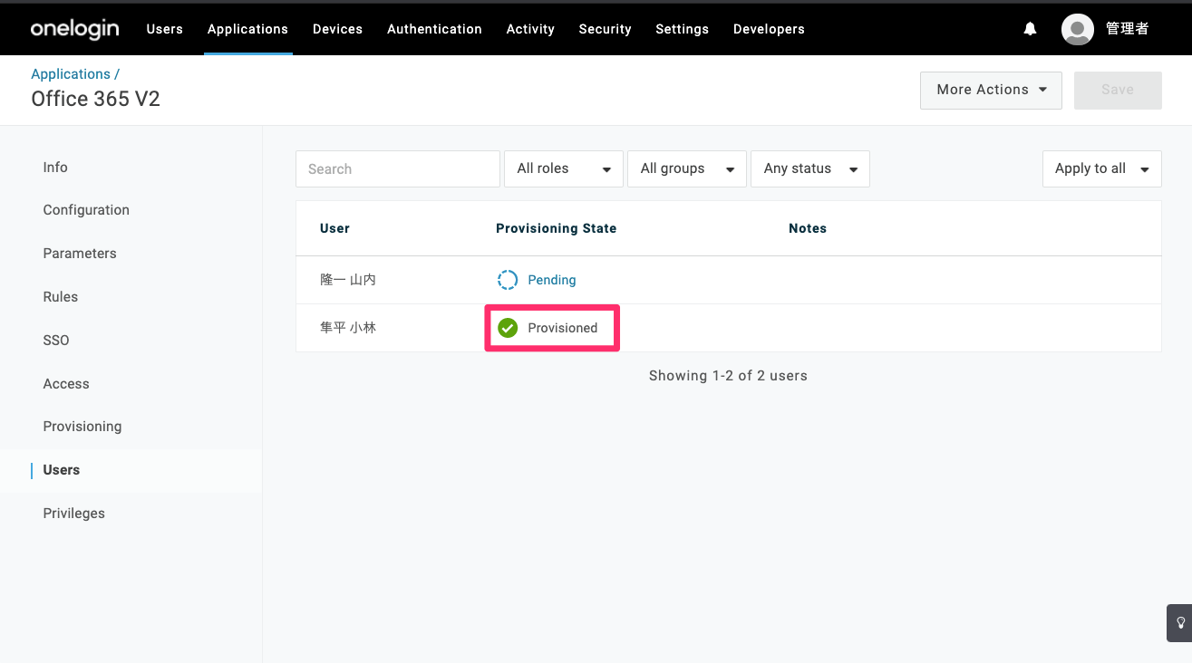This screenshot has width=1192, height=663.
Task: Open the Settings top menu
Action: pyautogui.click(x=682, y=29)
